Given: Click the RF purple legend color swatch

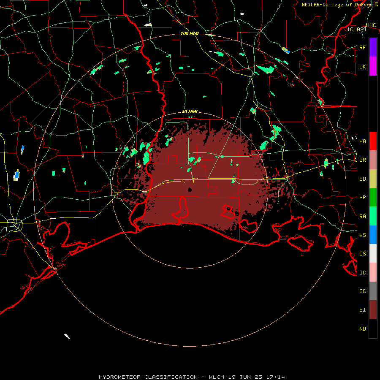Looking at the screenshot, I should point(373,47).
